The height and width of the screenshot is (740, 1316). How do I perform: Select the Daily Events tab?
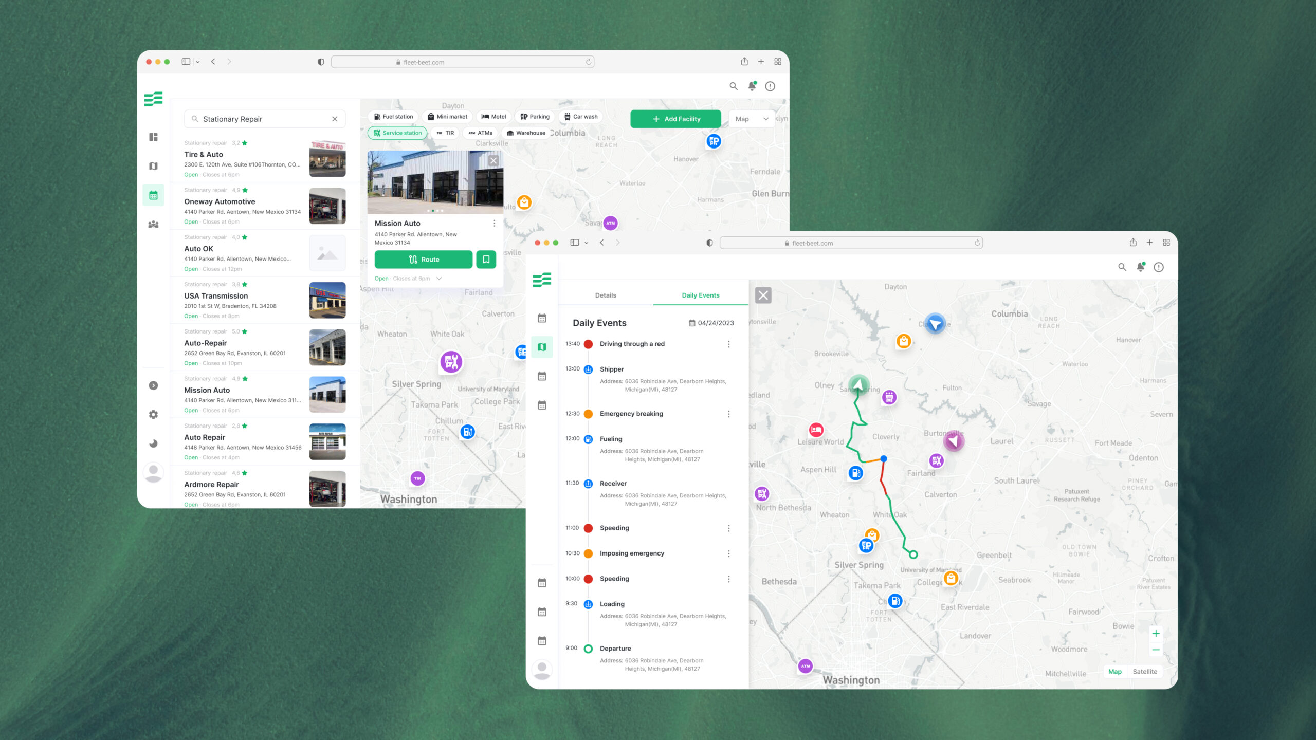tap(701, 295)
